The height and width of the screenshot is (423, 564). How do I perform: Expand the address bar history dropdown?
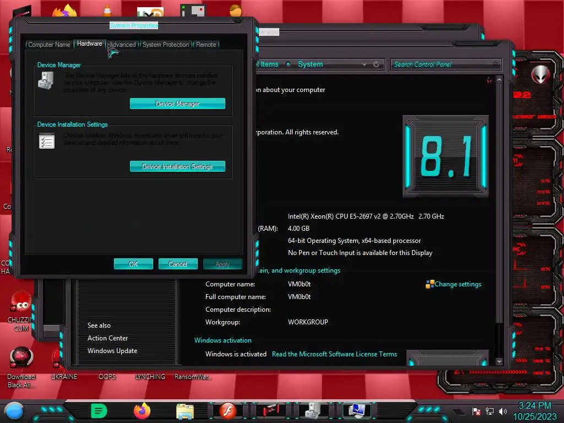tap(365, 64)
